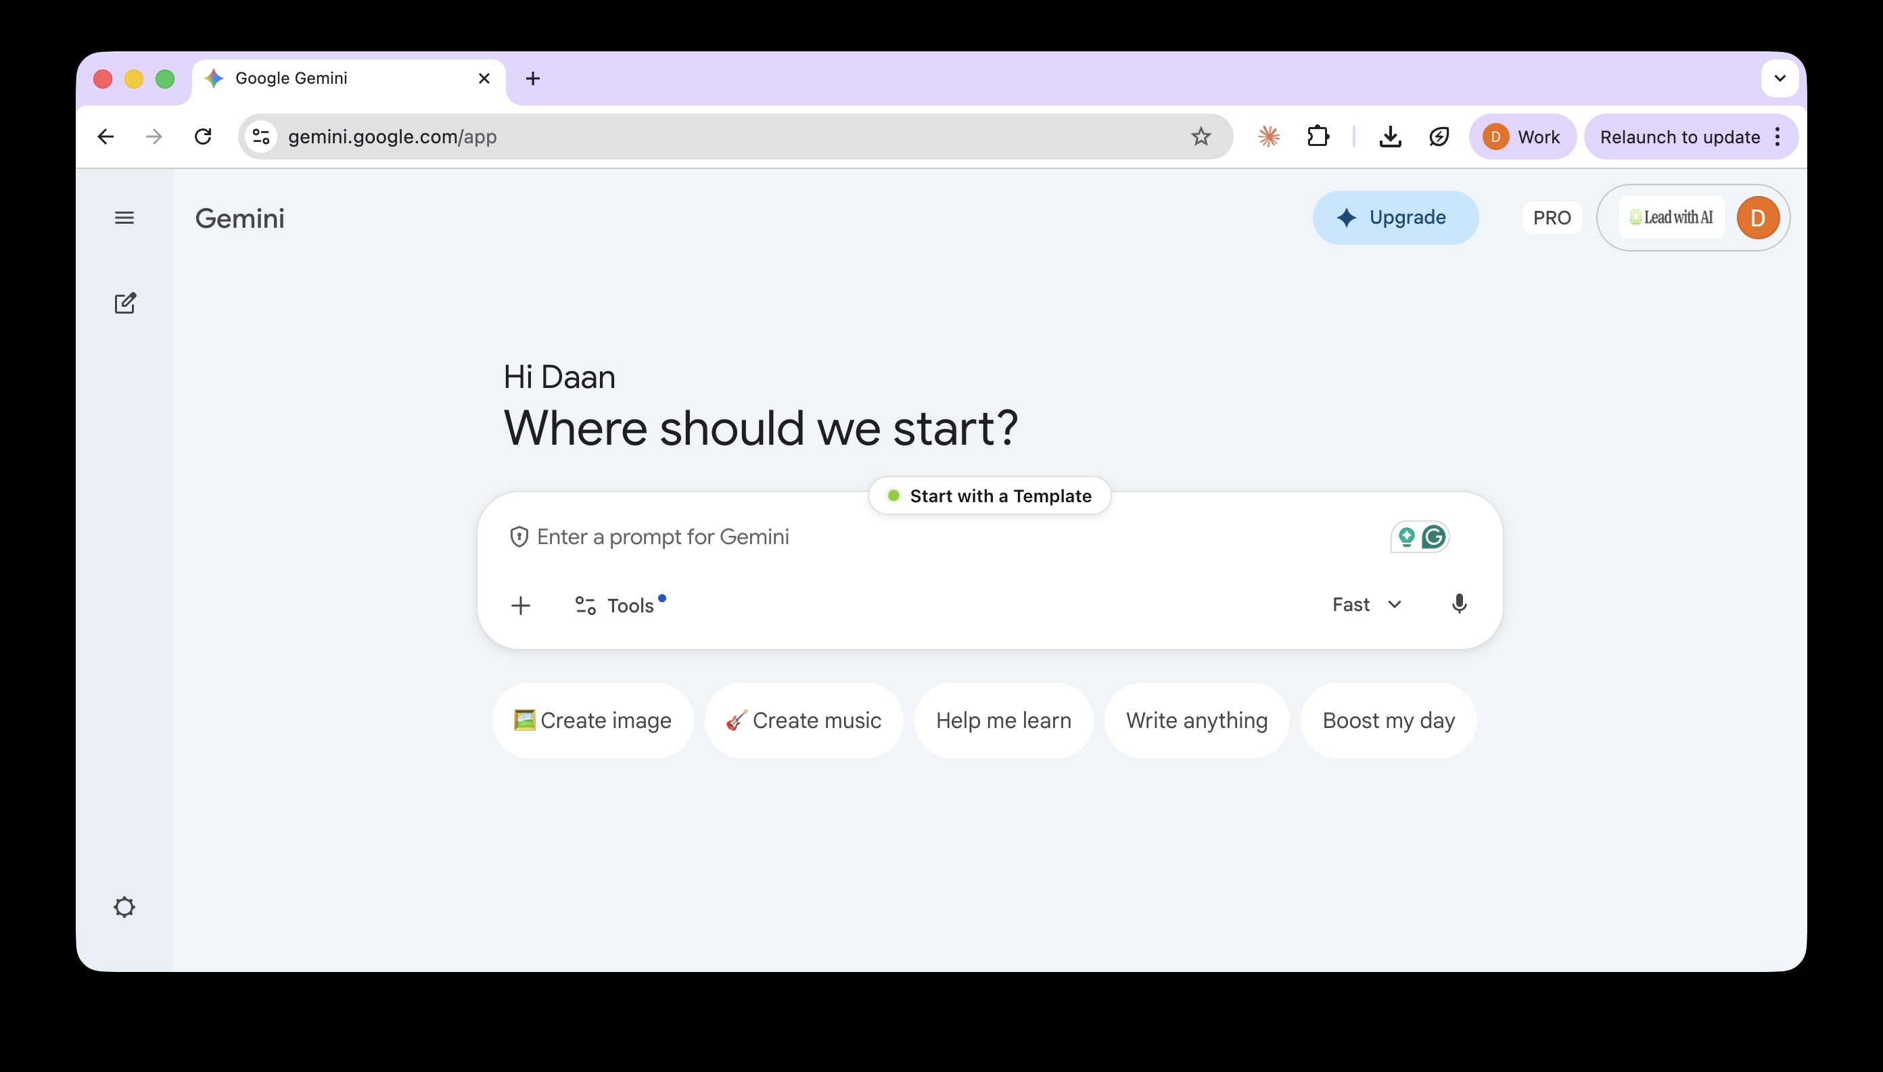Show Chrome downloads
Viewport: 1883px width, 1072px height.
coord(1390,137)
